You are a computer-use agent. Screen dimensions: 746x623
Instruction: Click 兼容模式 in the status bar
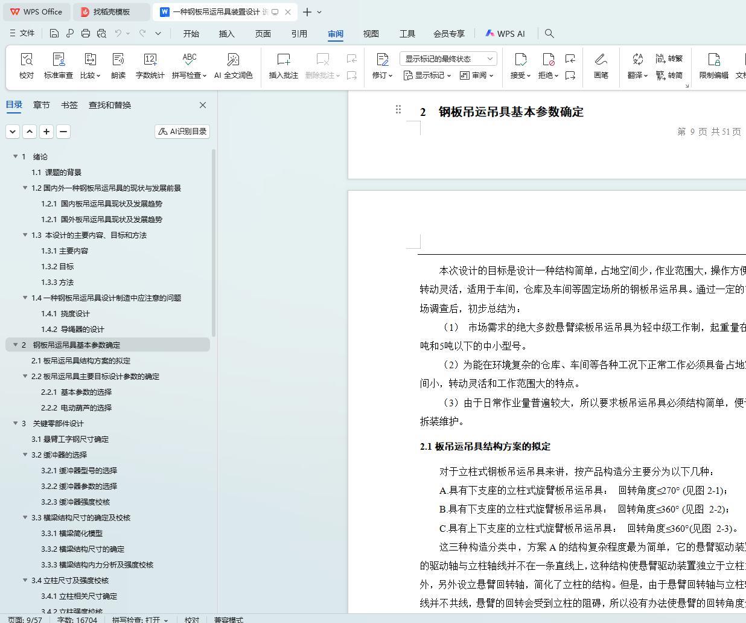point(229,619)
